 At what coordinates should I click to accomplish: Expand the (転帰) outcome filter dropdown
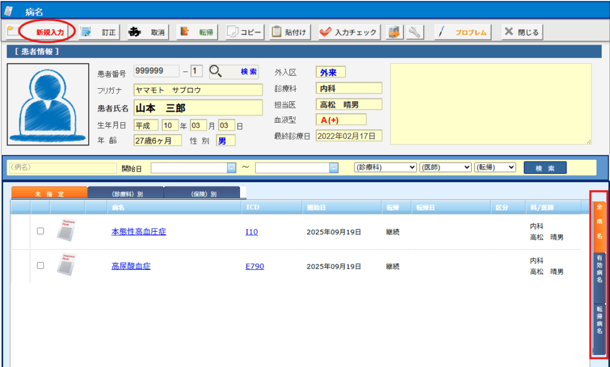pos(495,168)
